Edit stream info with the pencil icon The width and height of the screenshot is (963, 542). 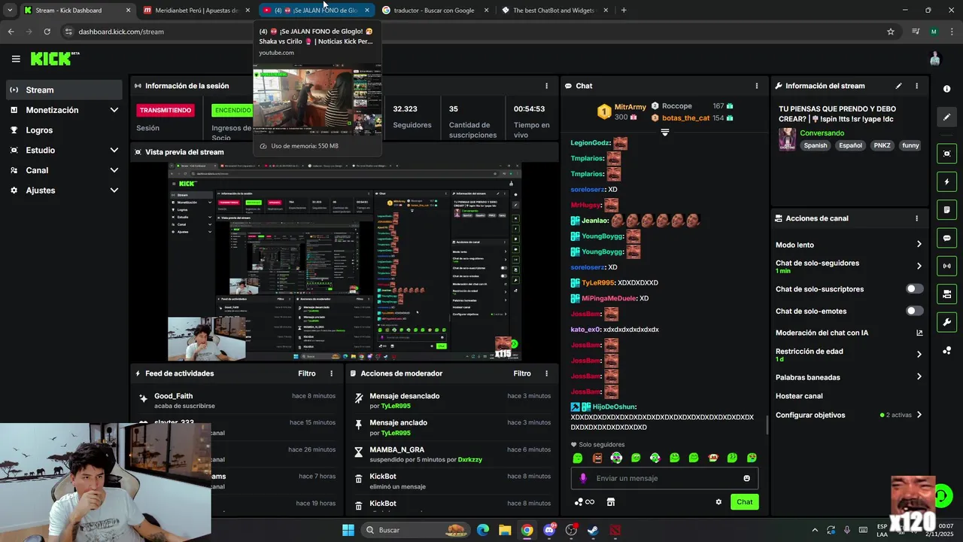point(898,86)
